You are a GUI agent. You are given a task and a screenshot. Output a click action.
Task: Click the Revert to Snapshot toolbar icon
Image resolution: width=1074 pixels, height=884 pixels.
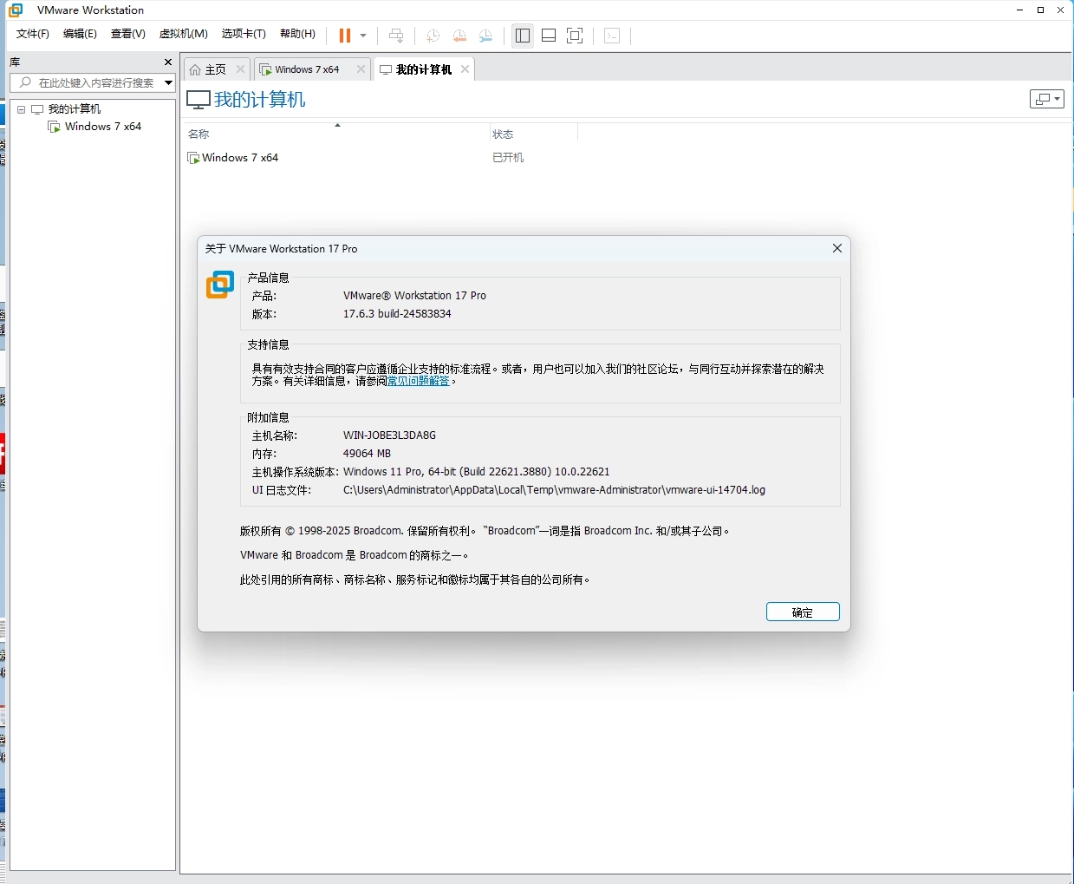coord(459,36)
